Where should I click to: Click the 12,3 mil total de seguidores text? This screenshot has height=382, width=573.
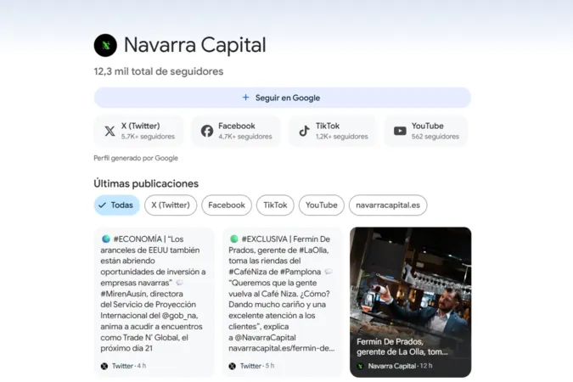[x=159, y=71]
